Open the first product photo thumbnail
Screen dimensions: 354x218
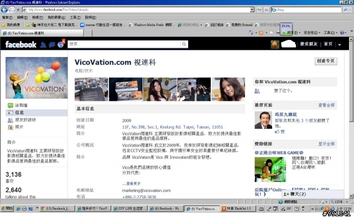coord(91,89)
